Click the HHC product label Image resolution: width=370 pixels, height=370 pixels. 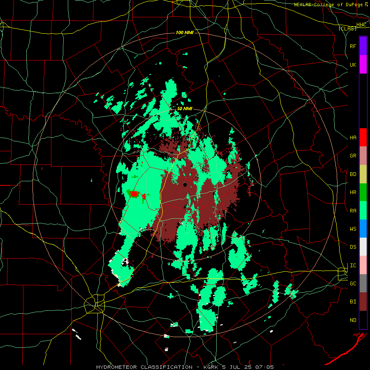[361, 25]
